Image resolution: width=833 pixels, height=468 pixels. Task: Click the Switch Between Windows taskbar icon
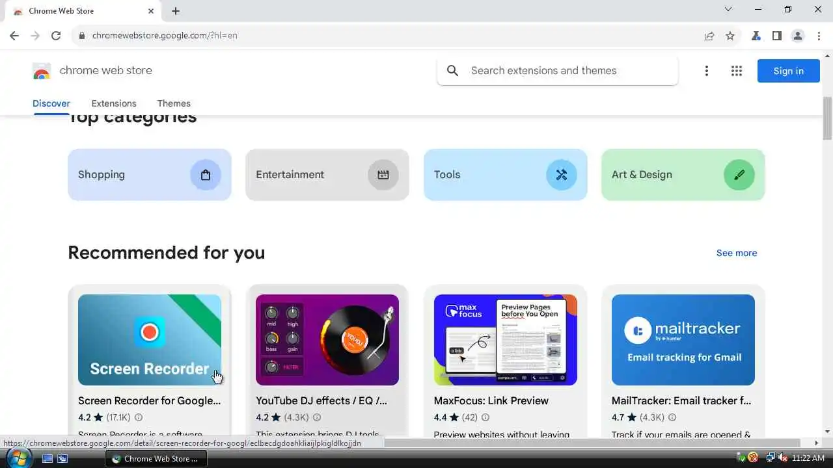[62, 458]
